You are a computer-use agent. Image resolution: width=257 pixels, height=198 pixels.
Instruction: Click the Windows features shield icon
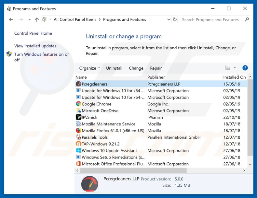(x=9, y=54)
